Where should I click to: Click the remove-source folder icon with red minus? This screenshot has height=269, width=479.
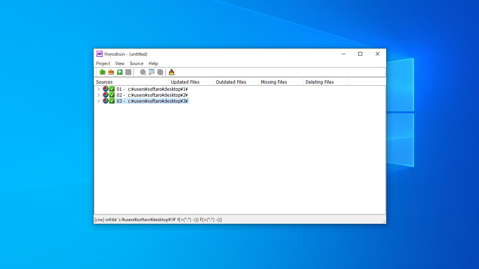click(x=111, y=72)
